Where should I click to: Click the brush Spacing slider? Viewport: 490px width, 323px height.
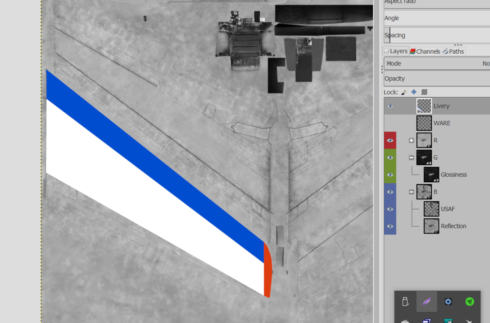tap(437, 35)
